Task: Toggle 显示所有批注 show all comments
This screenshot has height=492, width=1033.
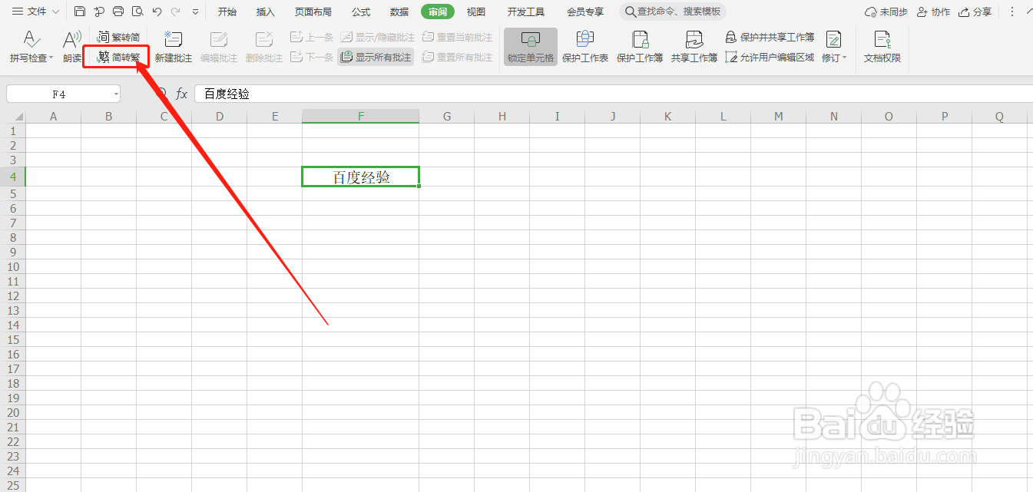Action: pyautogui.click(x=376, y=57)
